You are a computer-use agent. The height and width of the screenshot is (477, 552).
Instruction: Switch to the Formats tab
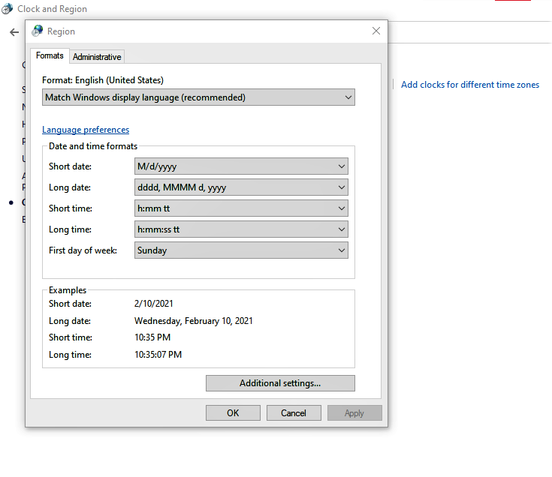pos(50,55)
